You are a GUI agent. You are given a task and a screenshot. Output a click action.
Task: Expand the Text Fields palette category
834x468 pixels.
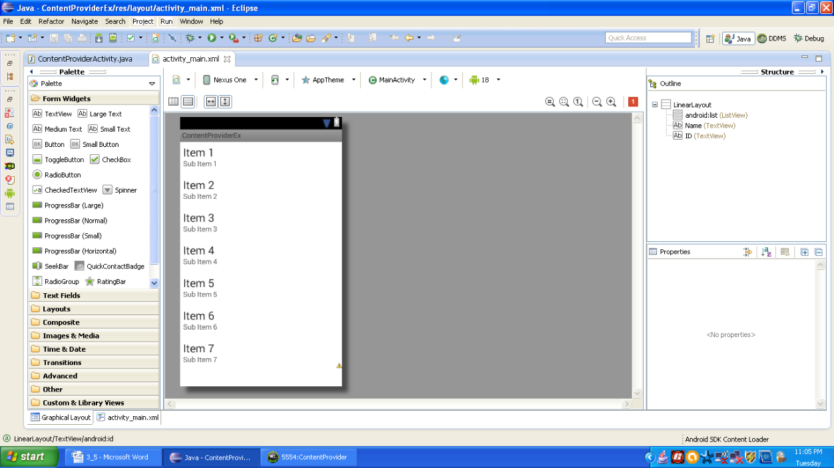[93, 295]
